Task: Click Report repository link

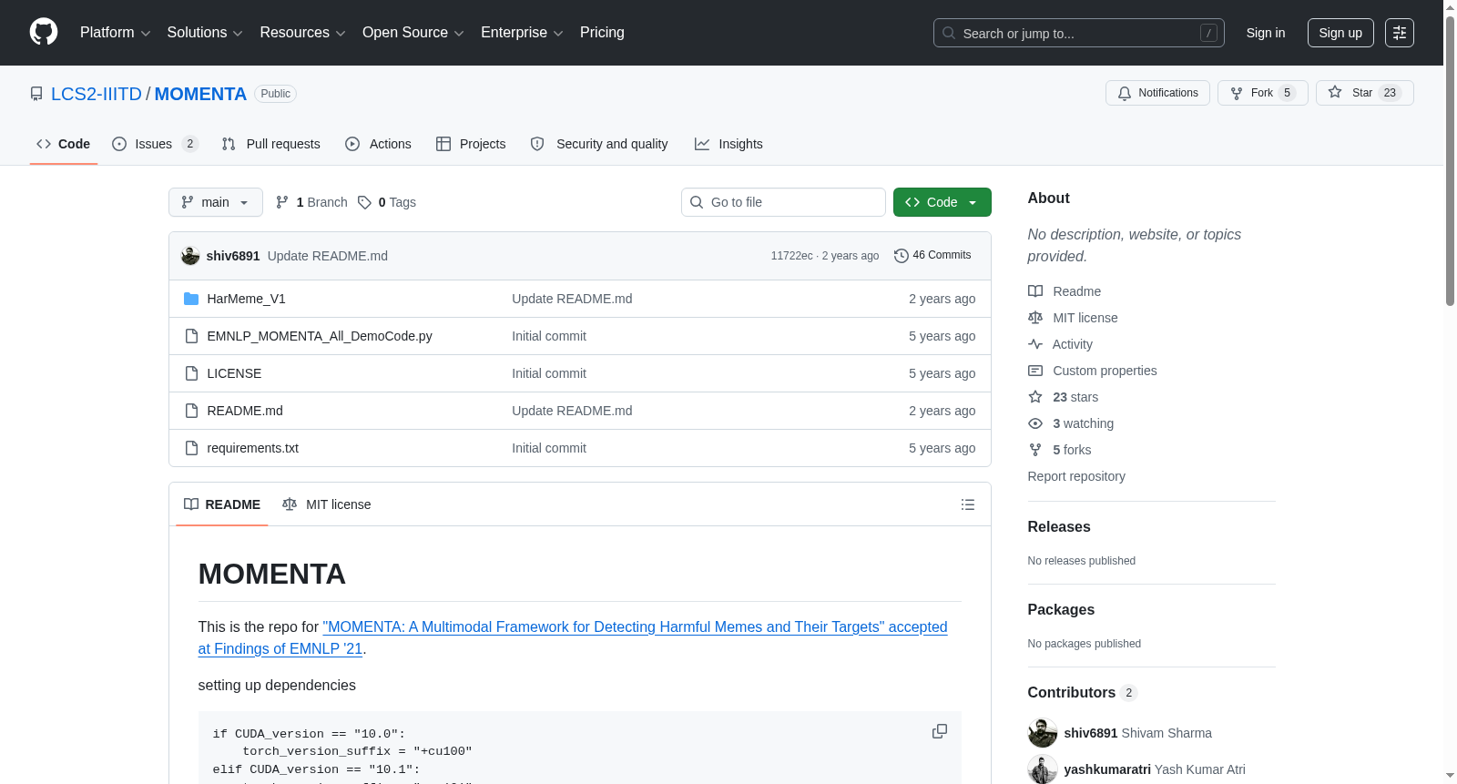Action: 1076,476
